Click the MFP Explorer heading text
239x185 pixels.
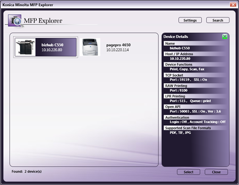tap(43, 21)
